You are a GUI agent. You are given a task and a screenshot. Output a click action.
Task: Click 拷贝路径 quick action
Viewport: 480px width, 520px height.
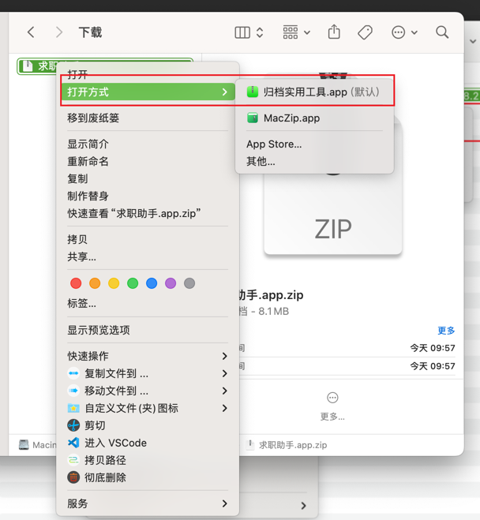pyautogui.click(x=105, y=460)
